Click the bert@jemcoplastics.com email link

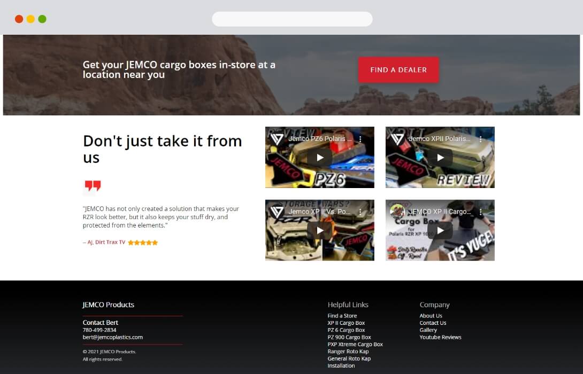113,337
